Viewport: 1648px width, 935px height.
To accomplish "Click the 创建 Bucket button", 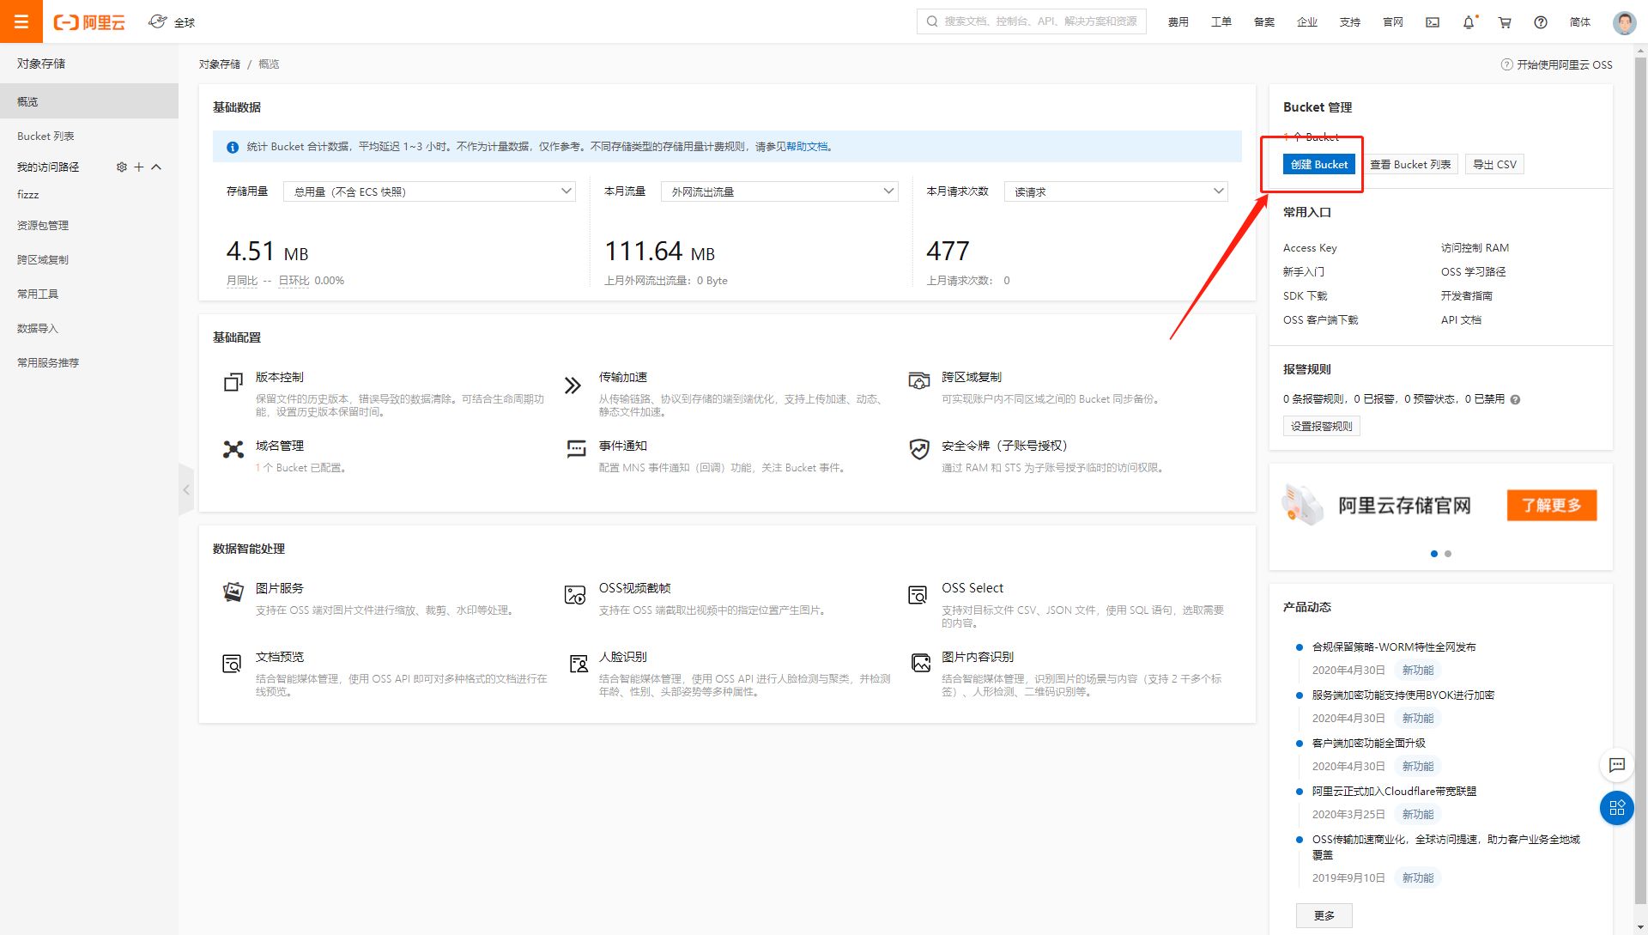I will (1319, 164).
